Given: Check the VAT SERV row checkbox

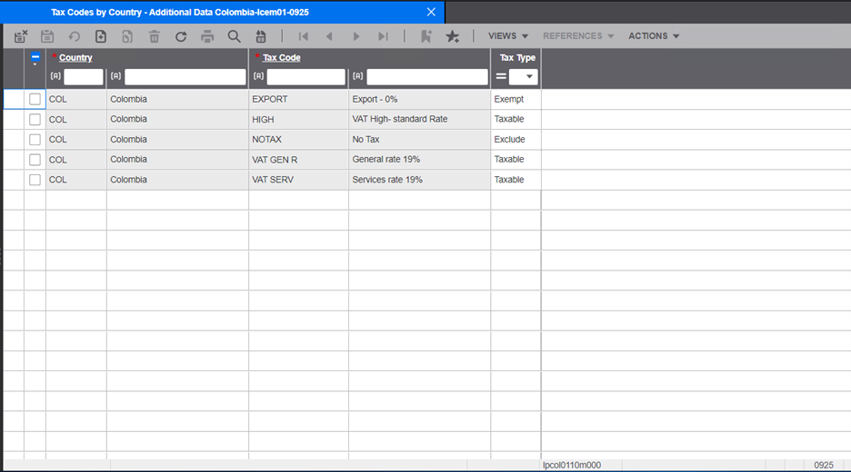Looking at the screenshot, I should tap(35, 180).
